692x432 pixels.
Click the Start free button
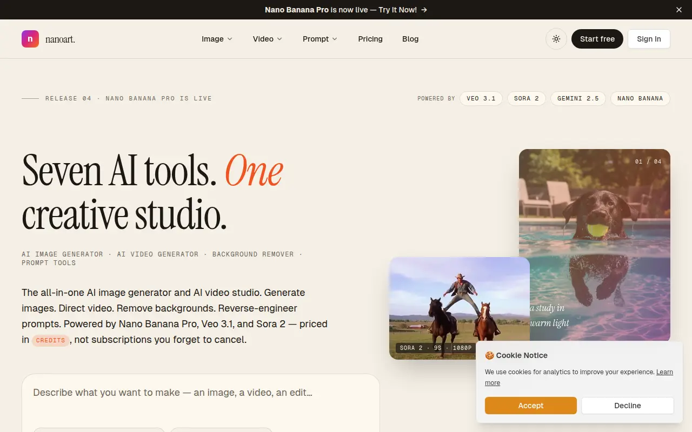pyautogui.click(x=597, y=39)
